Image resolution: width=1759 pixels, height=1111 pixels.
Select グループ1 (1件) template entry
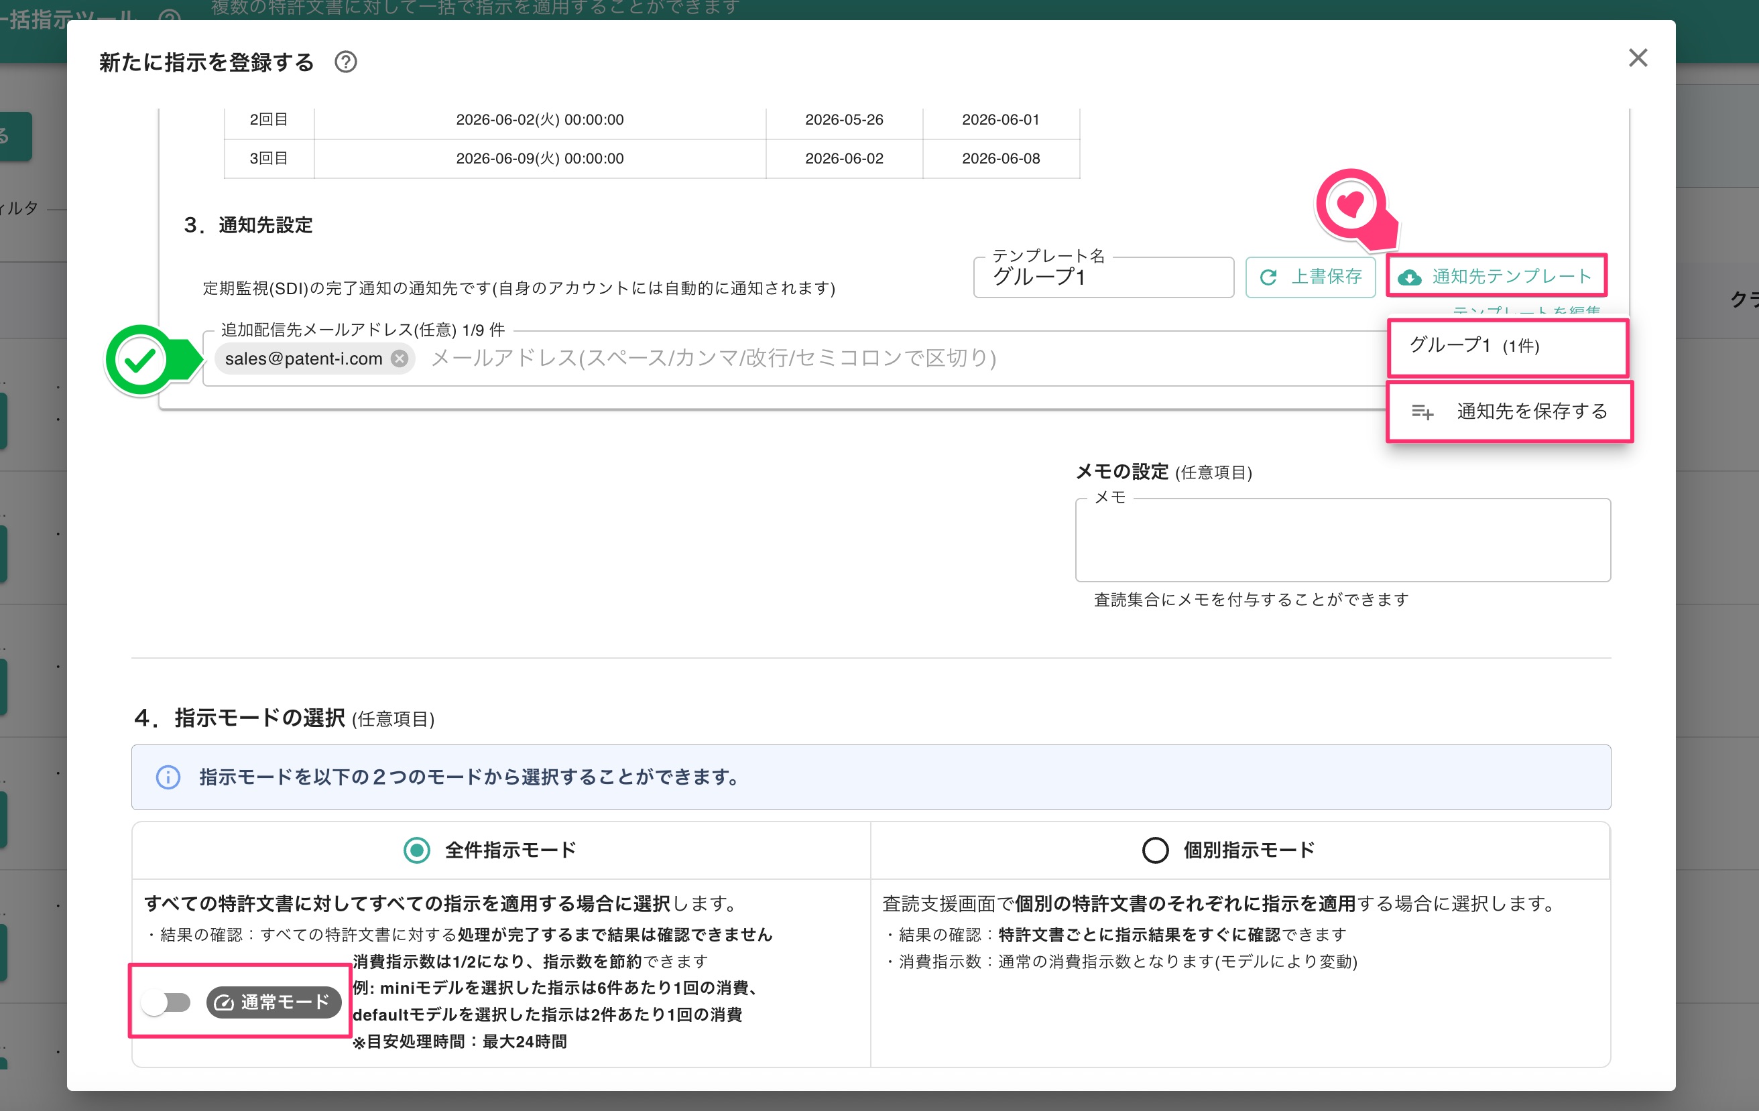pyautogui.click(x=1507, y=345)
